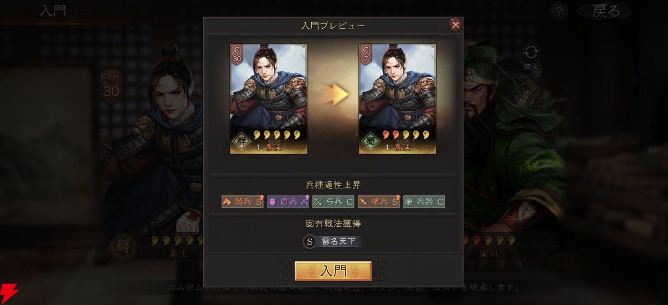
Task: Select the 弓兵 C aptitude badge
Action: tap(333, 202)
